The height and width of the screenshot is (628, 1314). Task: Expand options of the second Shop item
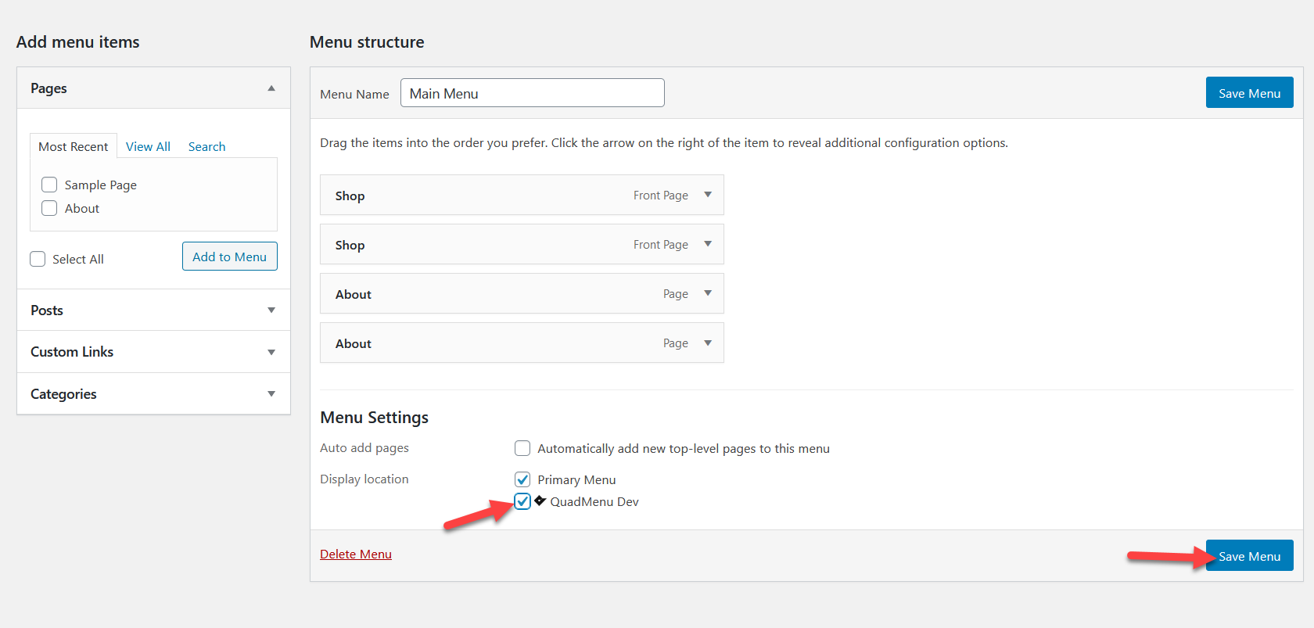tap(708, 244)
